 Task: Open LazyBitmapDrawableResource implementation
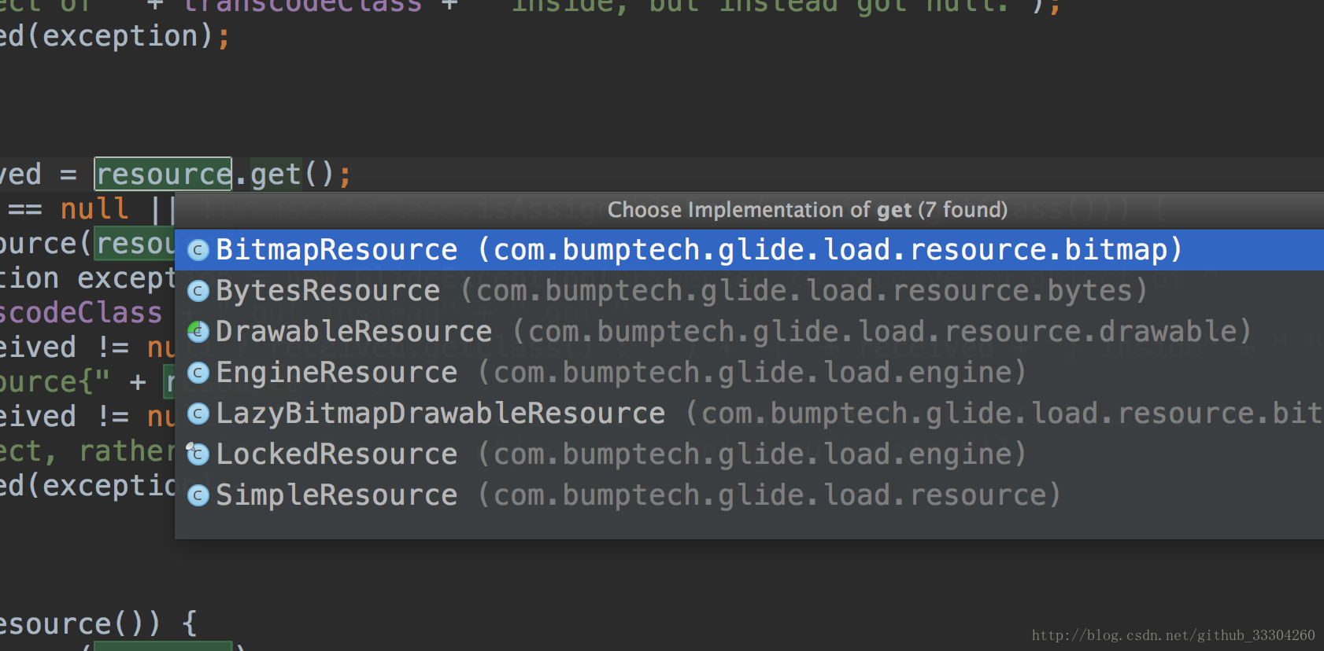440,414
